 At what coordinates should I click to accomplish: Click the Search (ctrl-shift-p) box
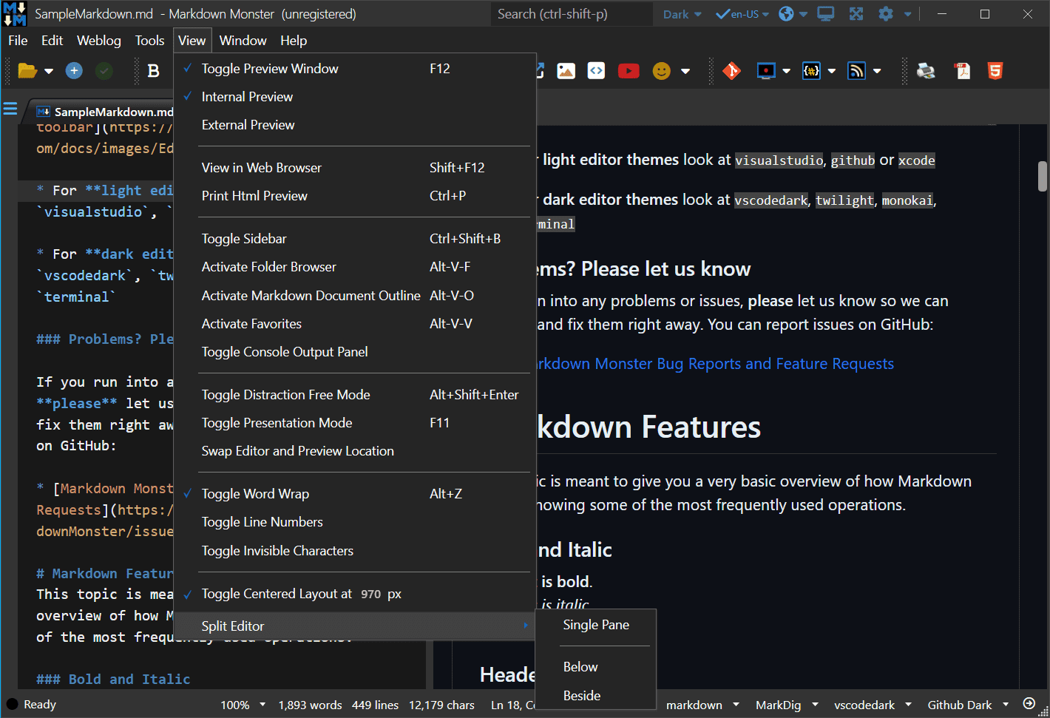tap(572, 14)
